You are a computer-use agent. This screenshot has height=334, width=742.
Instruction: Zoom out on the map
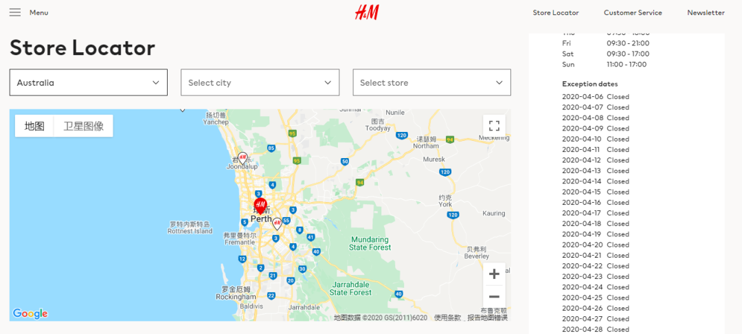point(494,297)
